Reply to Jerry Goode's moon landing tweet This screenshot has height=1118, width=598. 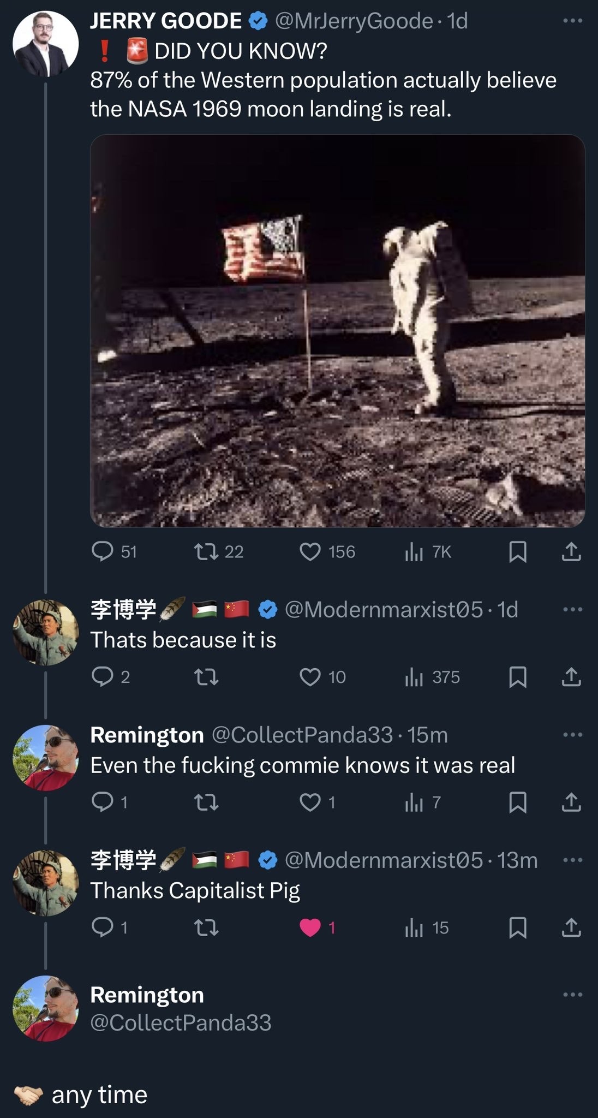[x=102, y=551]
